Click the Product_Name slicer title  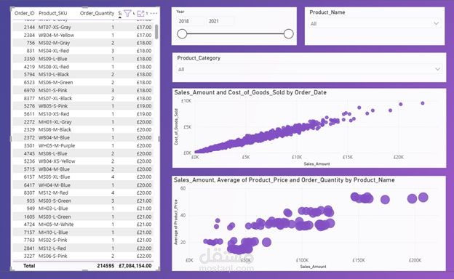(327, 12)
